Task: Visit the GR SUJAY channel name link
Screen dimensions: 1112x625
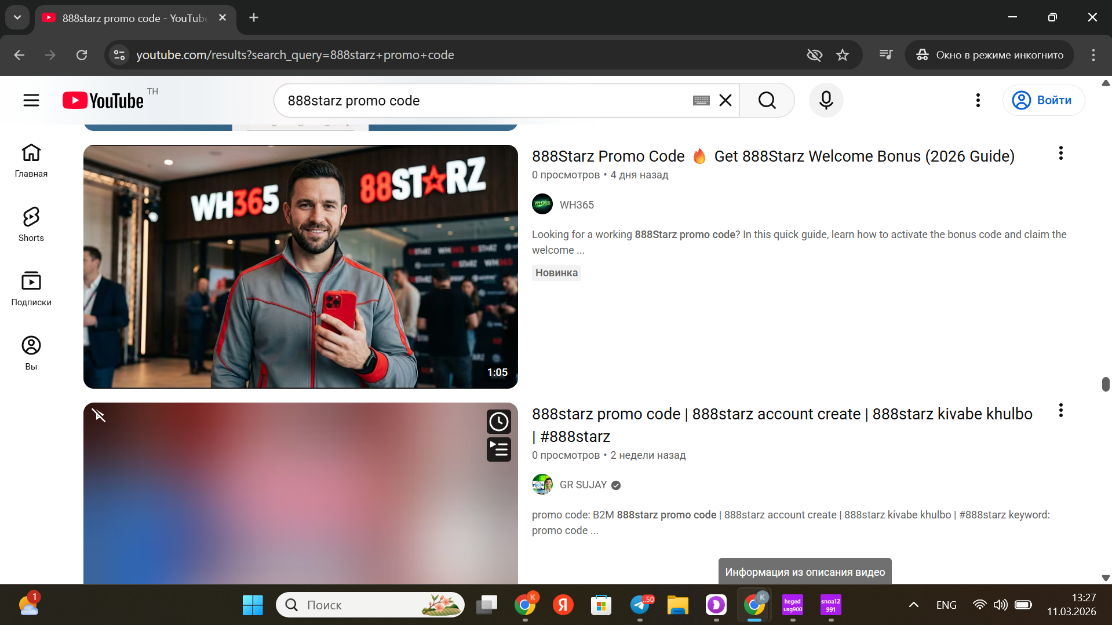Action: [583, 485]
